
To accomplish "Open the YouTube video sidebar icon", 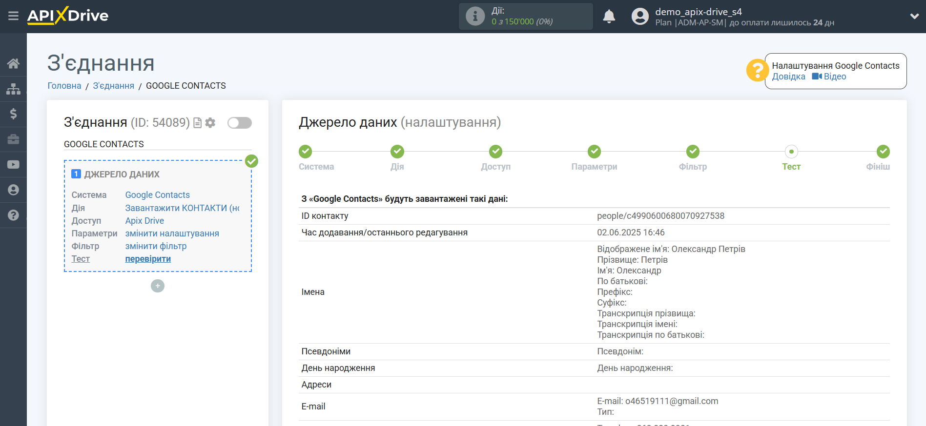I will (x=13, y=165).
